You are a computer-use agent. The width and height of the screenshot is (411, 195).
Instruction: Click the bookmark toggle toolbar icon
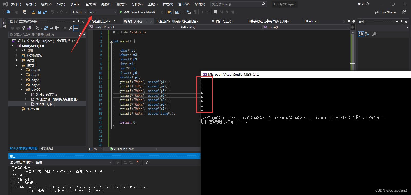(x=215, y=12)
